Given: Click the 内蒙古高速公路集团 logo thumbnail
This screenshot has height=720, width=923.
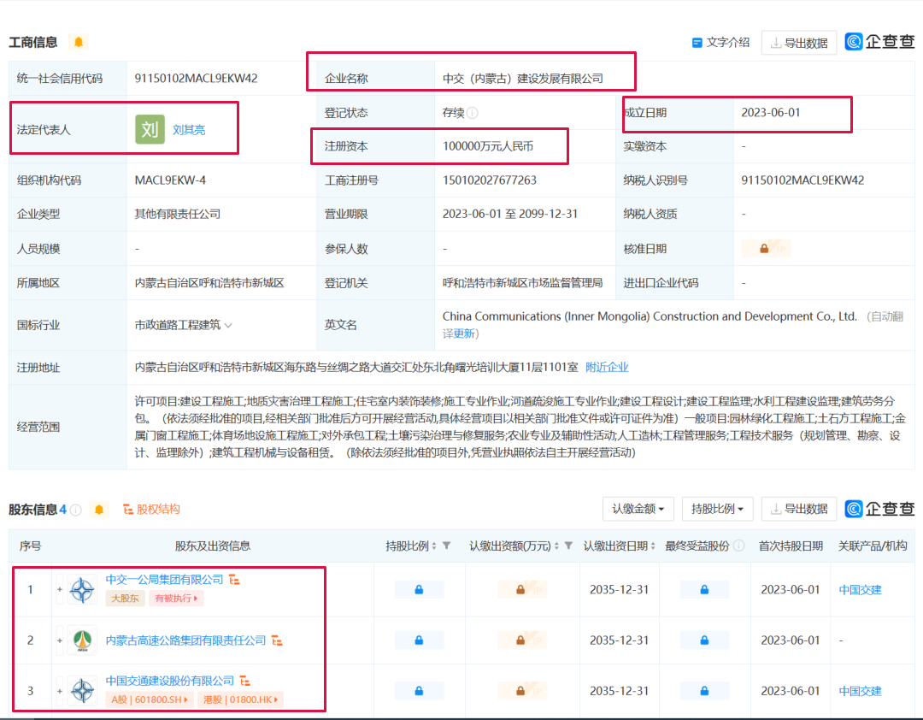Looking at the screenshot, I should [x=82, y=640].
